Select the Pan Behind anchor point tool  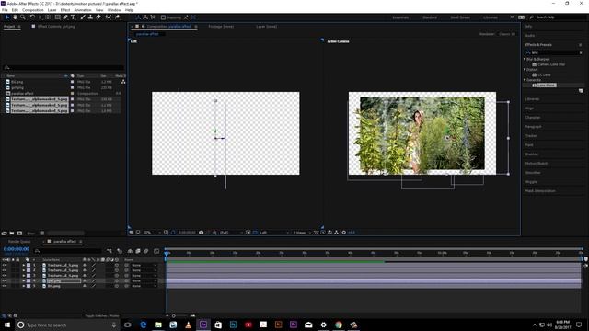pos(48,17)
